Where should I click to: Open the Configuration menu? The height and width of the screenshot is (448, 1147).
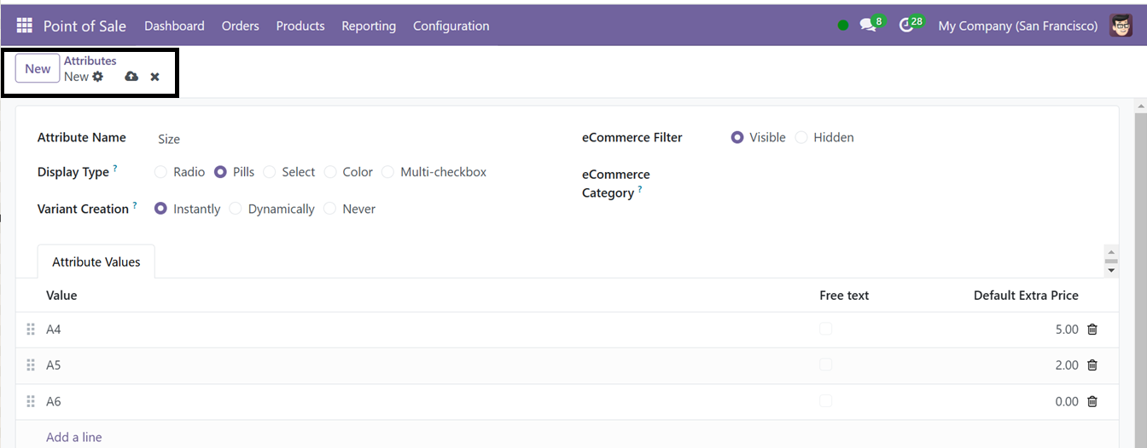pos(451,26)
